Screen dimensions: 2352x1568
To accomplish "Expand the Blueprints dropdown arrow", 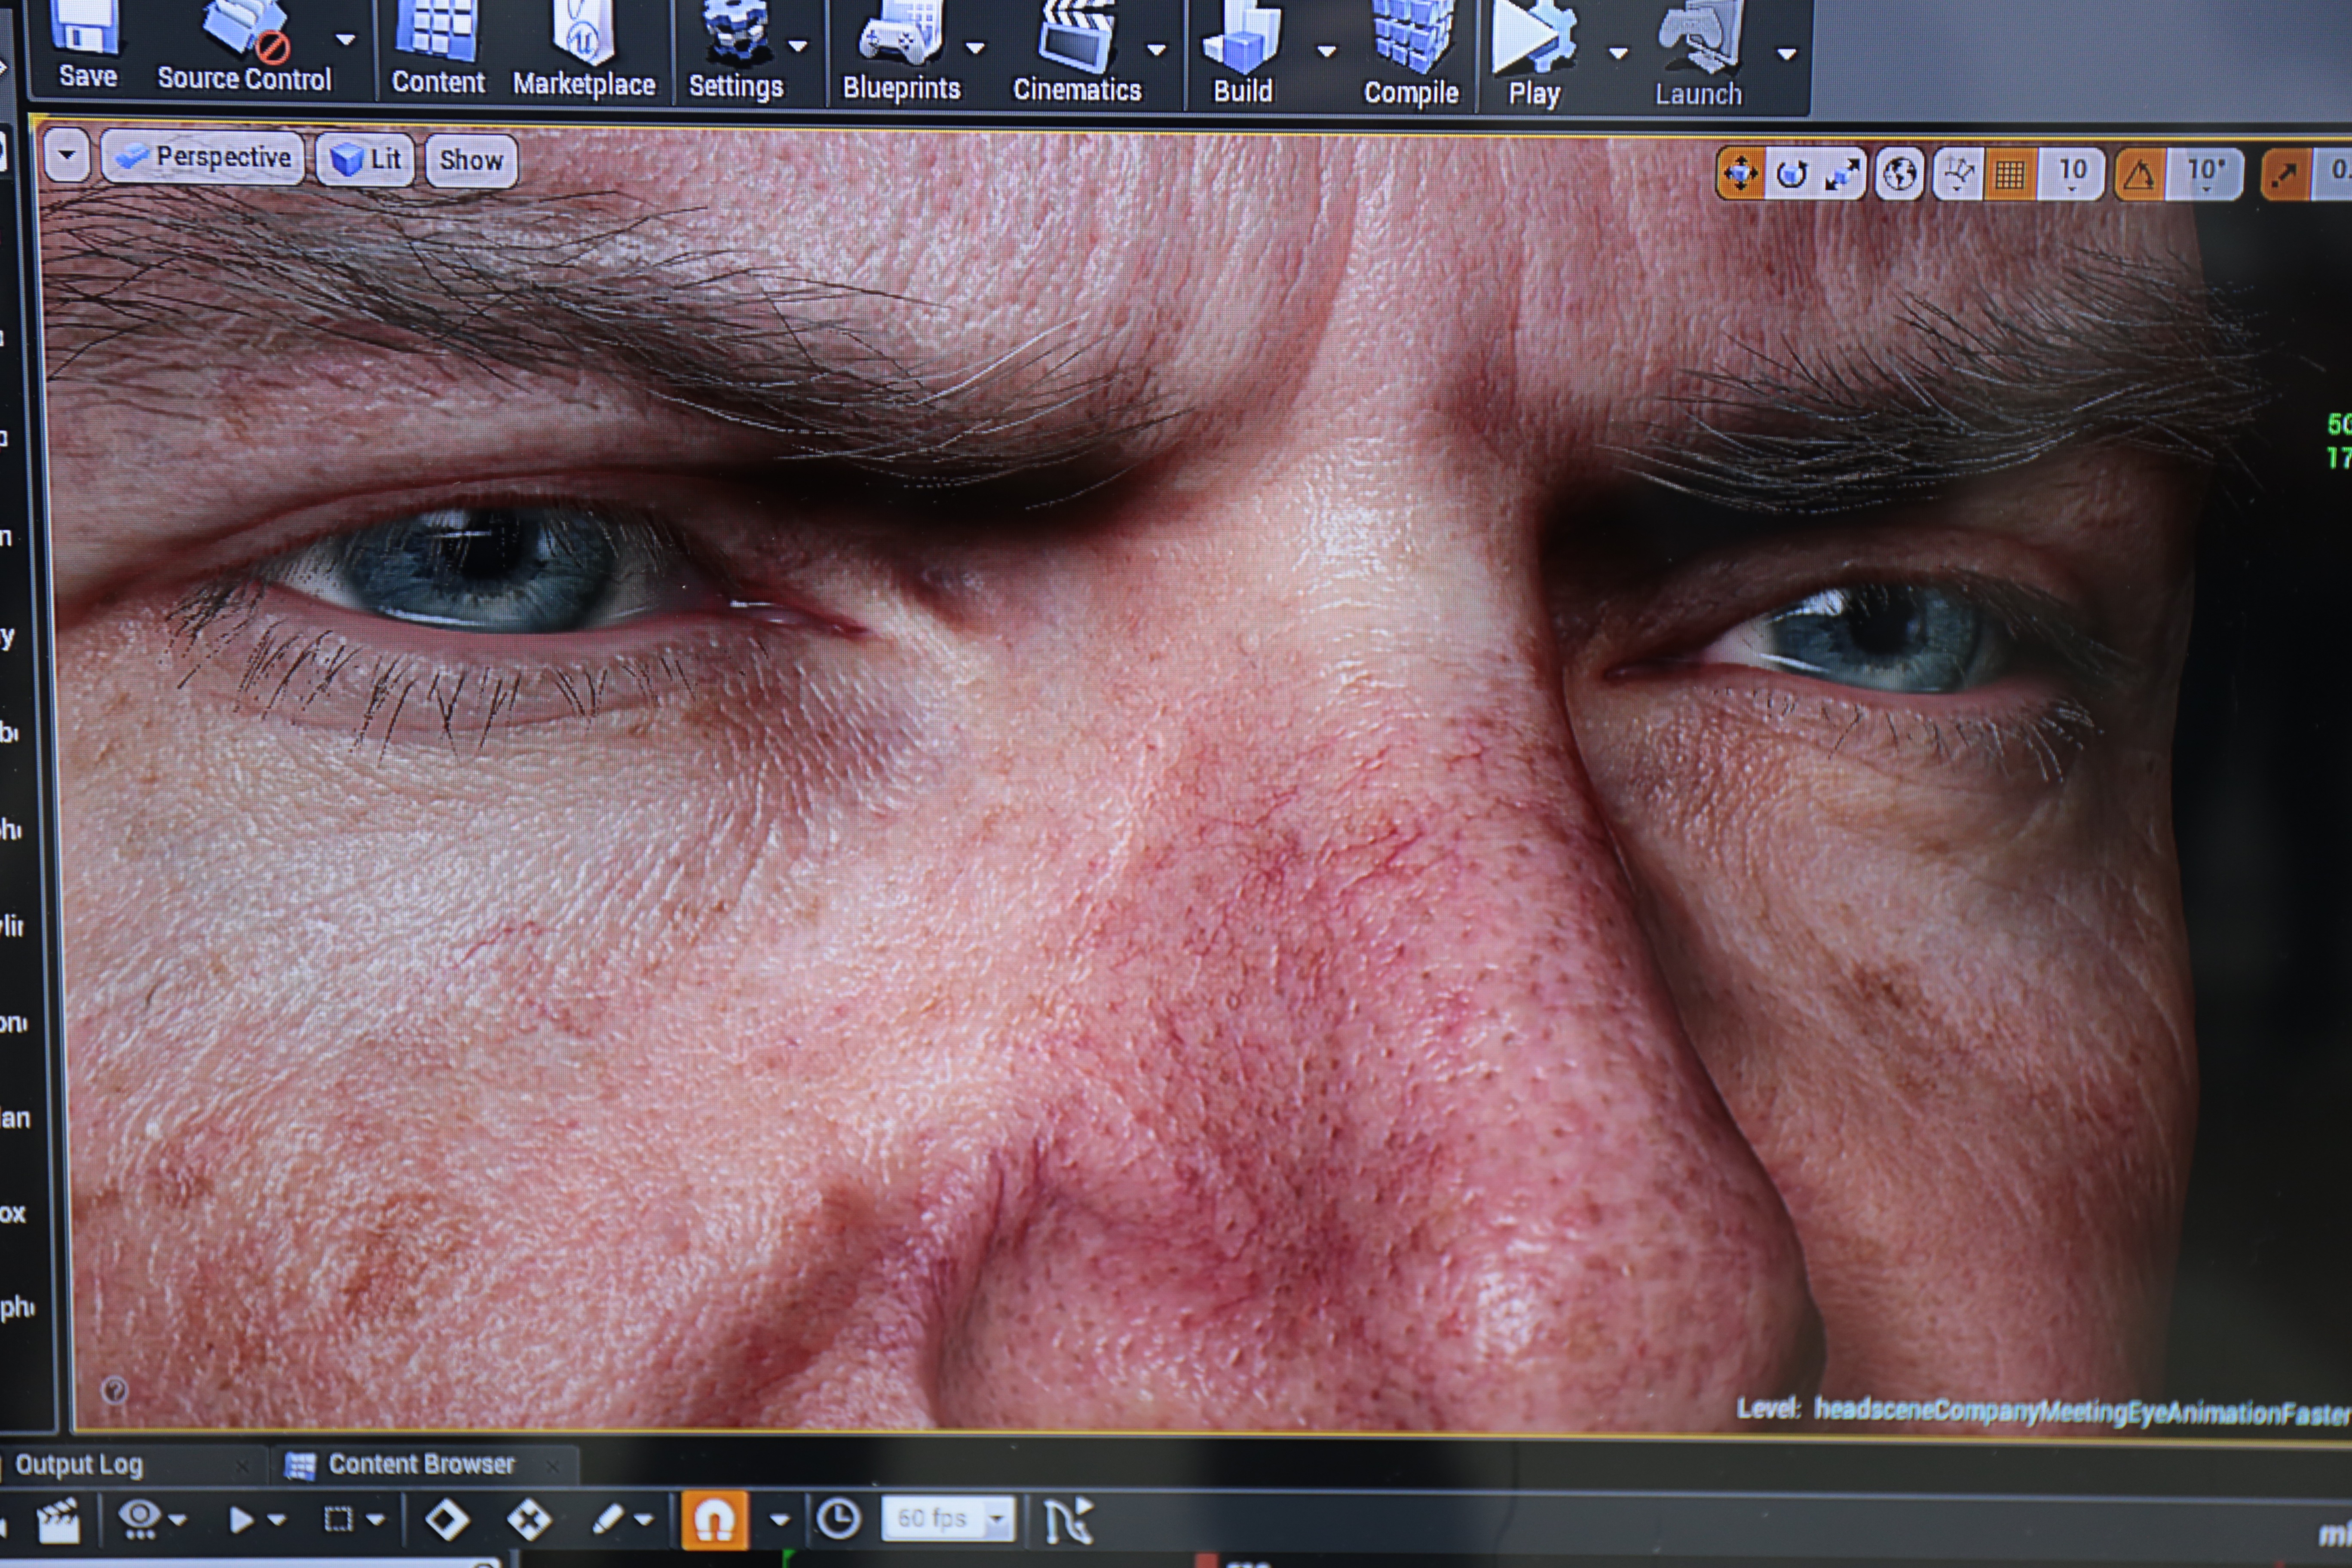I will (975, 48).
